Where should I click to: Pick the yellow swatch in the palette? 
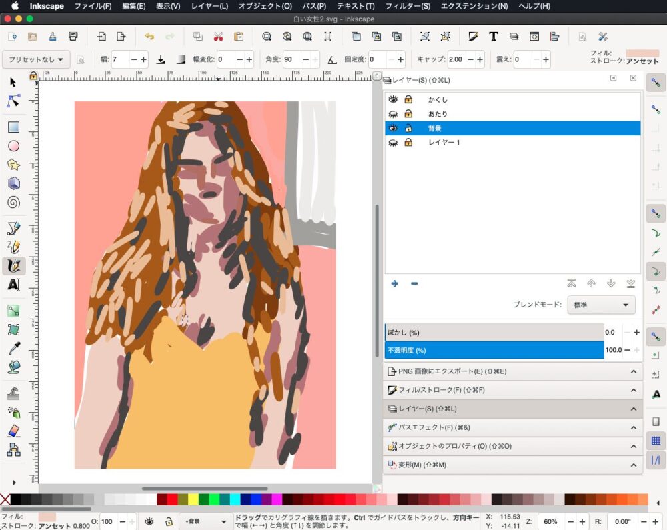coord(193,500)
